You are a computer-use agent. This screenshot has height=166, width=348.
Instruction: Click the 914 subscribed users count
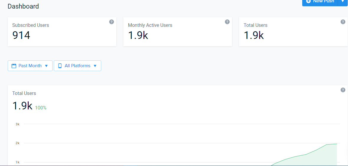(21, 35)
